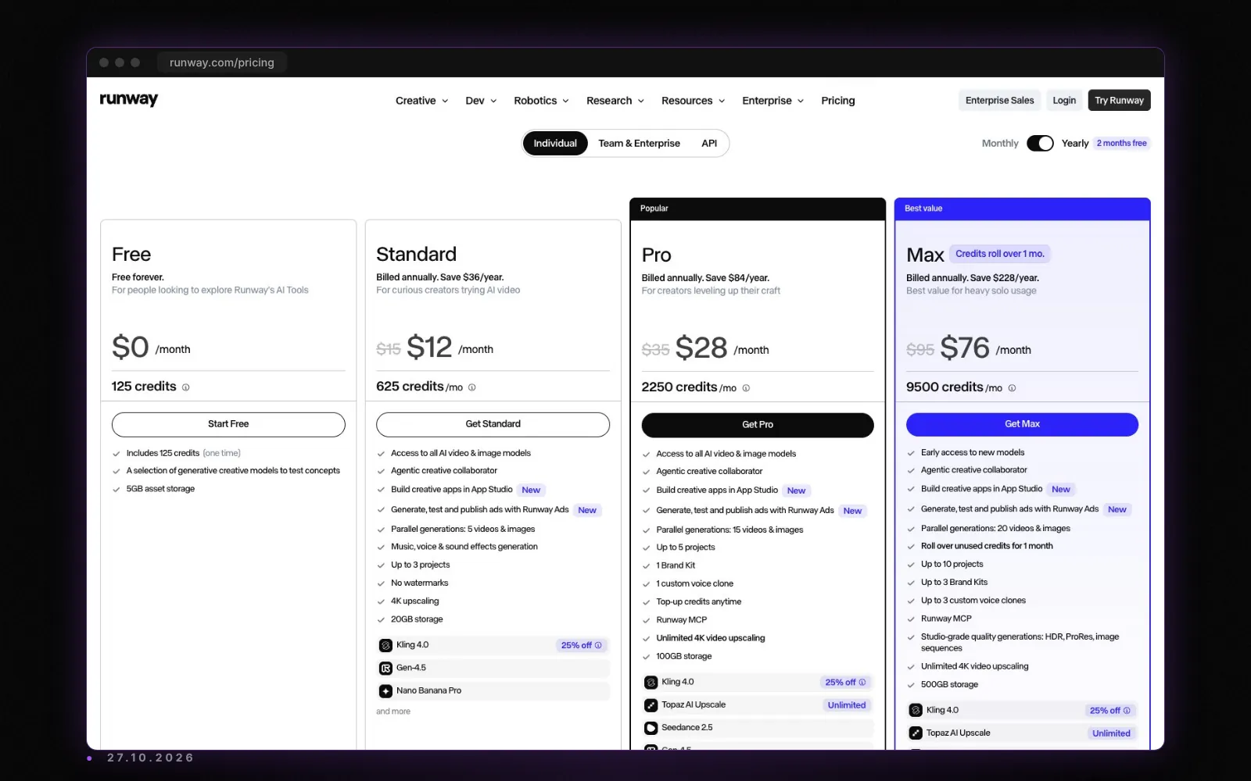Expand the Robotics menu
This screenshot has width=1251, height=781.
541,101
